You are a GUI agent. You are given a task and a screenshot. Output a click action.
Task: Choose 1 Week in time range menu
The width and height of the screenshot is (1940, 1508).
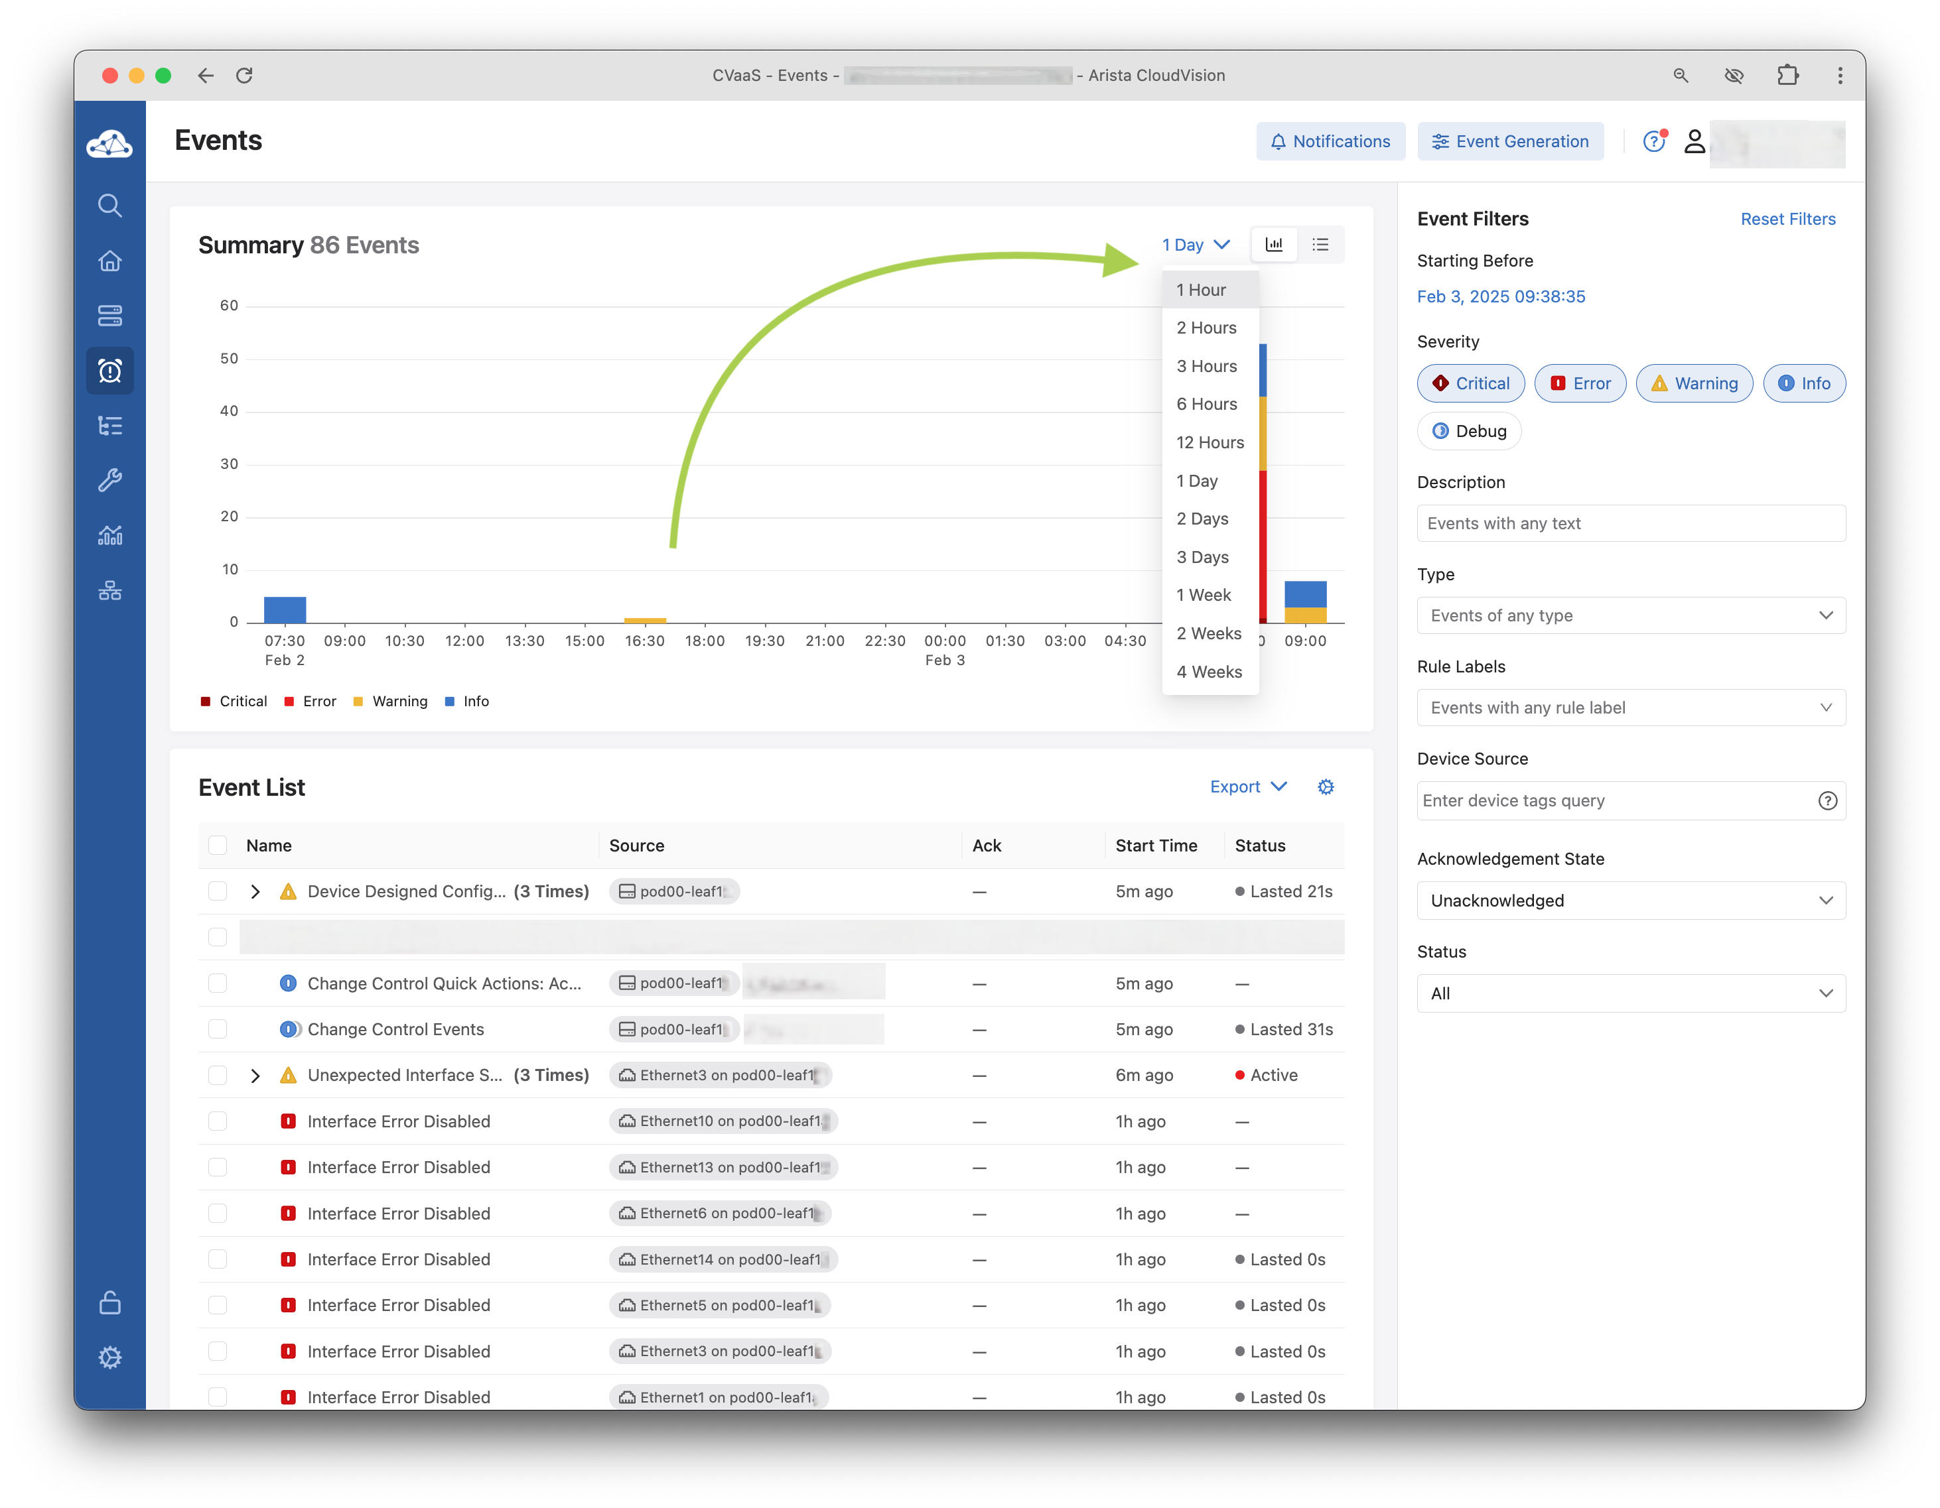tap(1203, 596)
